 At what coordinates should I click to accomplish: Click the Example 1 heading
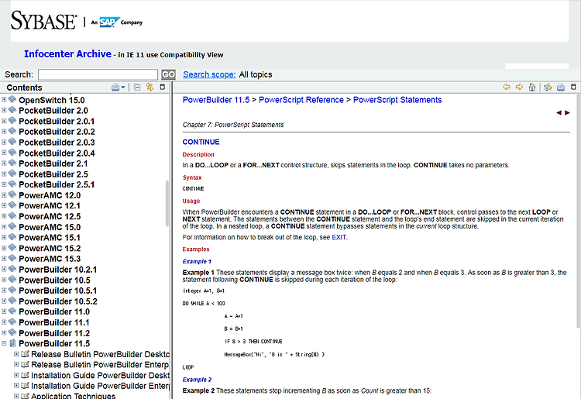(x=197, y=262)
